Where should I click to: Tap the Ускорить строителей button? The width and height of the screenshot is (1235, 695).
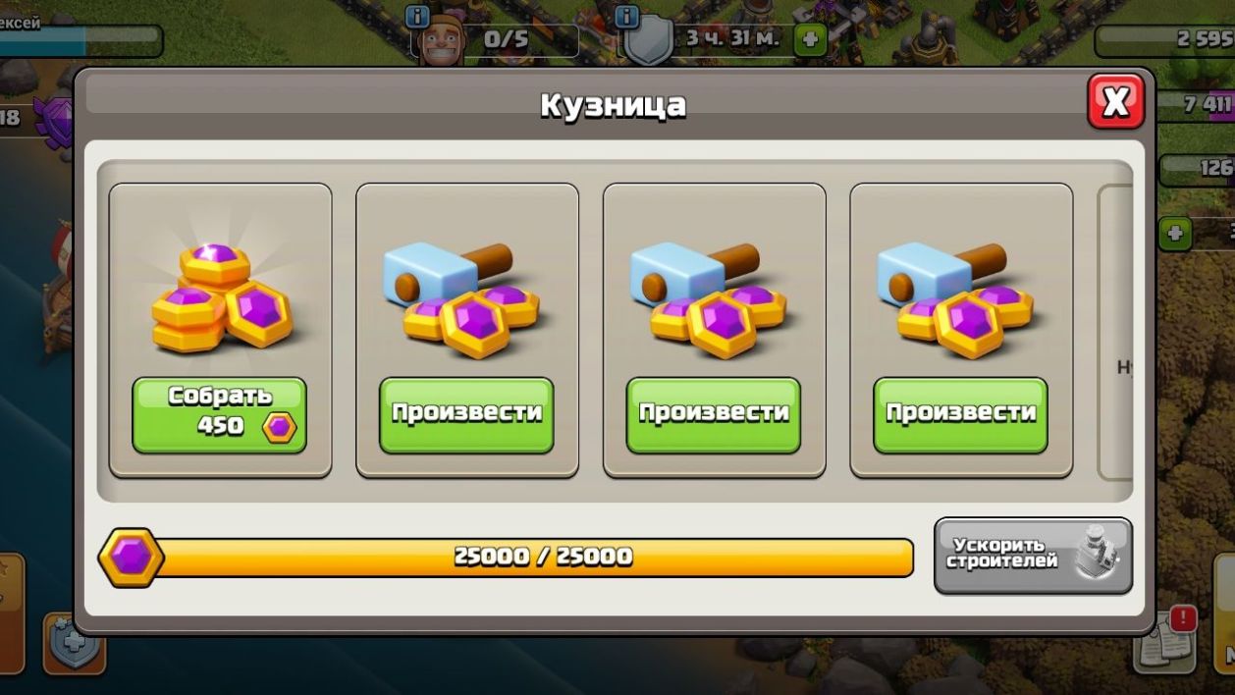[1033, 557]
